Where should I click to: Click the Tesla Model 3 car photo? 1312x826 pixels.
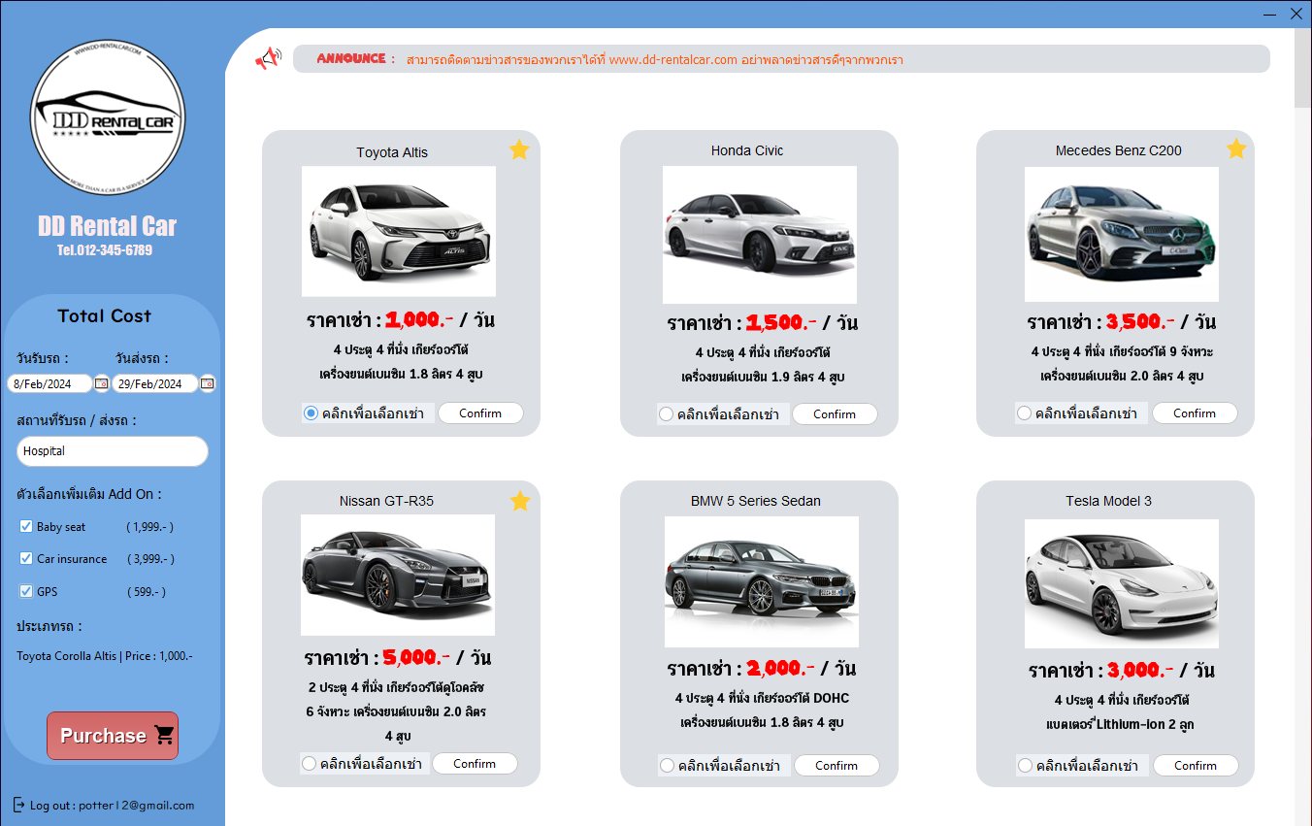pyautogui.click(x=1122, y=583)
